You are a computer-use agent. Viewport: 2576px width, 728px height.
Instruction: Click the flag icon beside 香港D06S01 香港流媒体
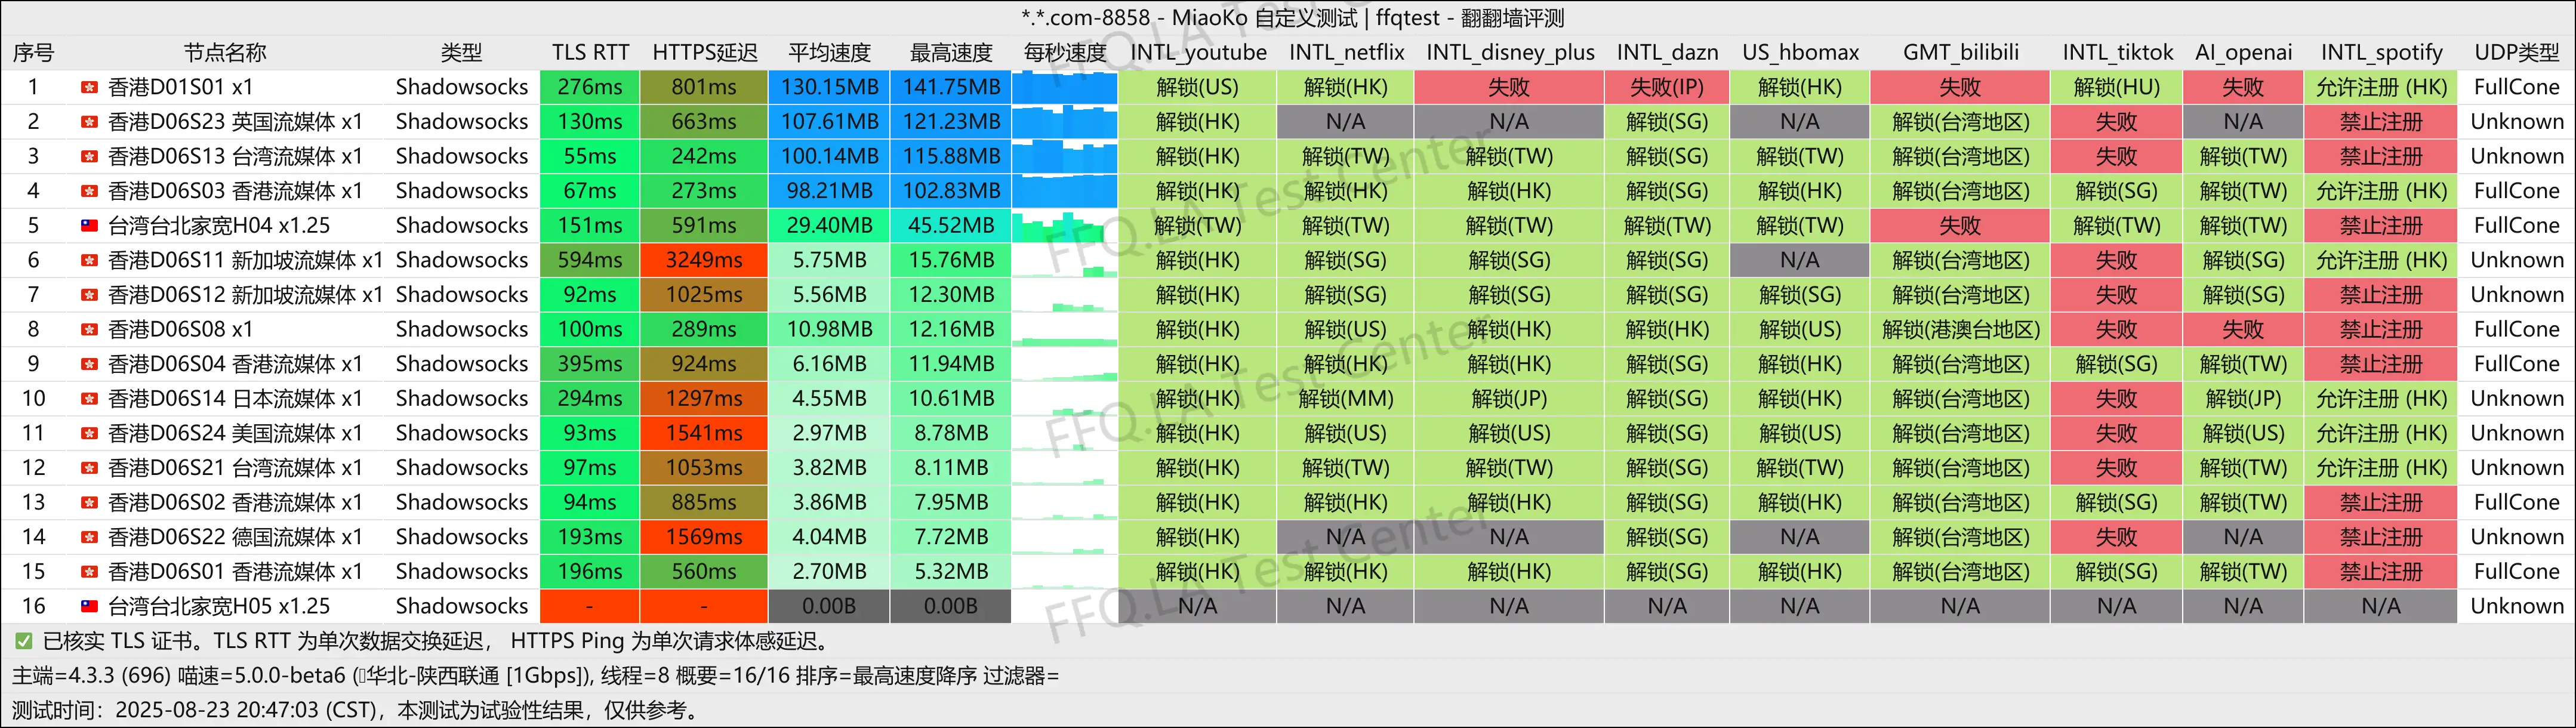[89, 572]
